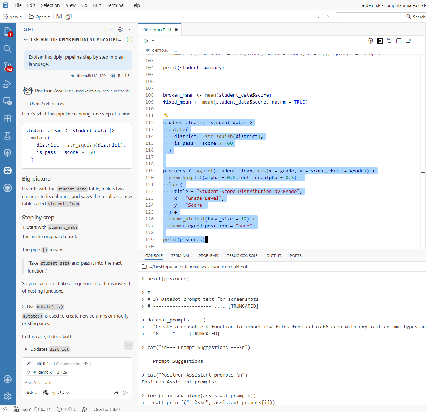The height and width of the screenshot is (412, 426).
Task: Toggle the chat sidebar layout icon
Action: click(x=129, y=39)
